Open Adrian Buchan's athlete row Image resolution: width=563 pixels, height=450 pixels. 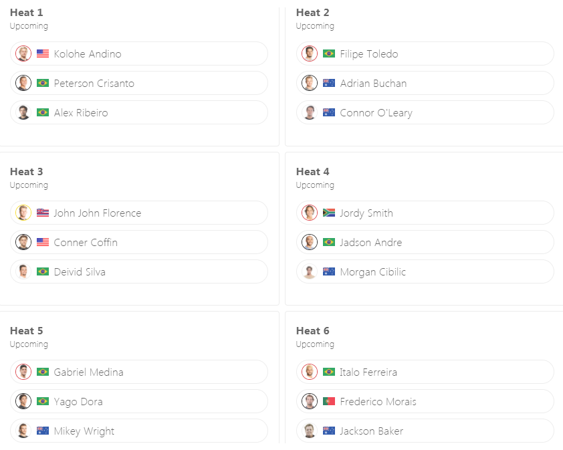point(425,83)
